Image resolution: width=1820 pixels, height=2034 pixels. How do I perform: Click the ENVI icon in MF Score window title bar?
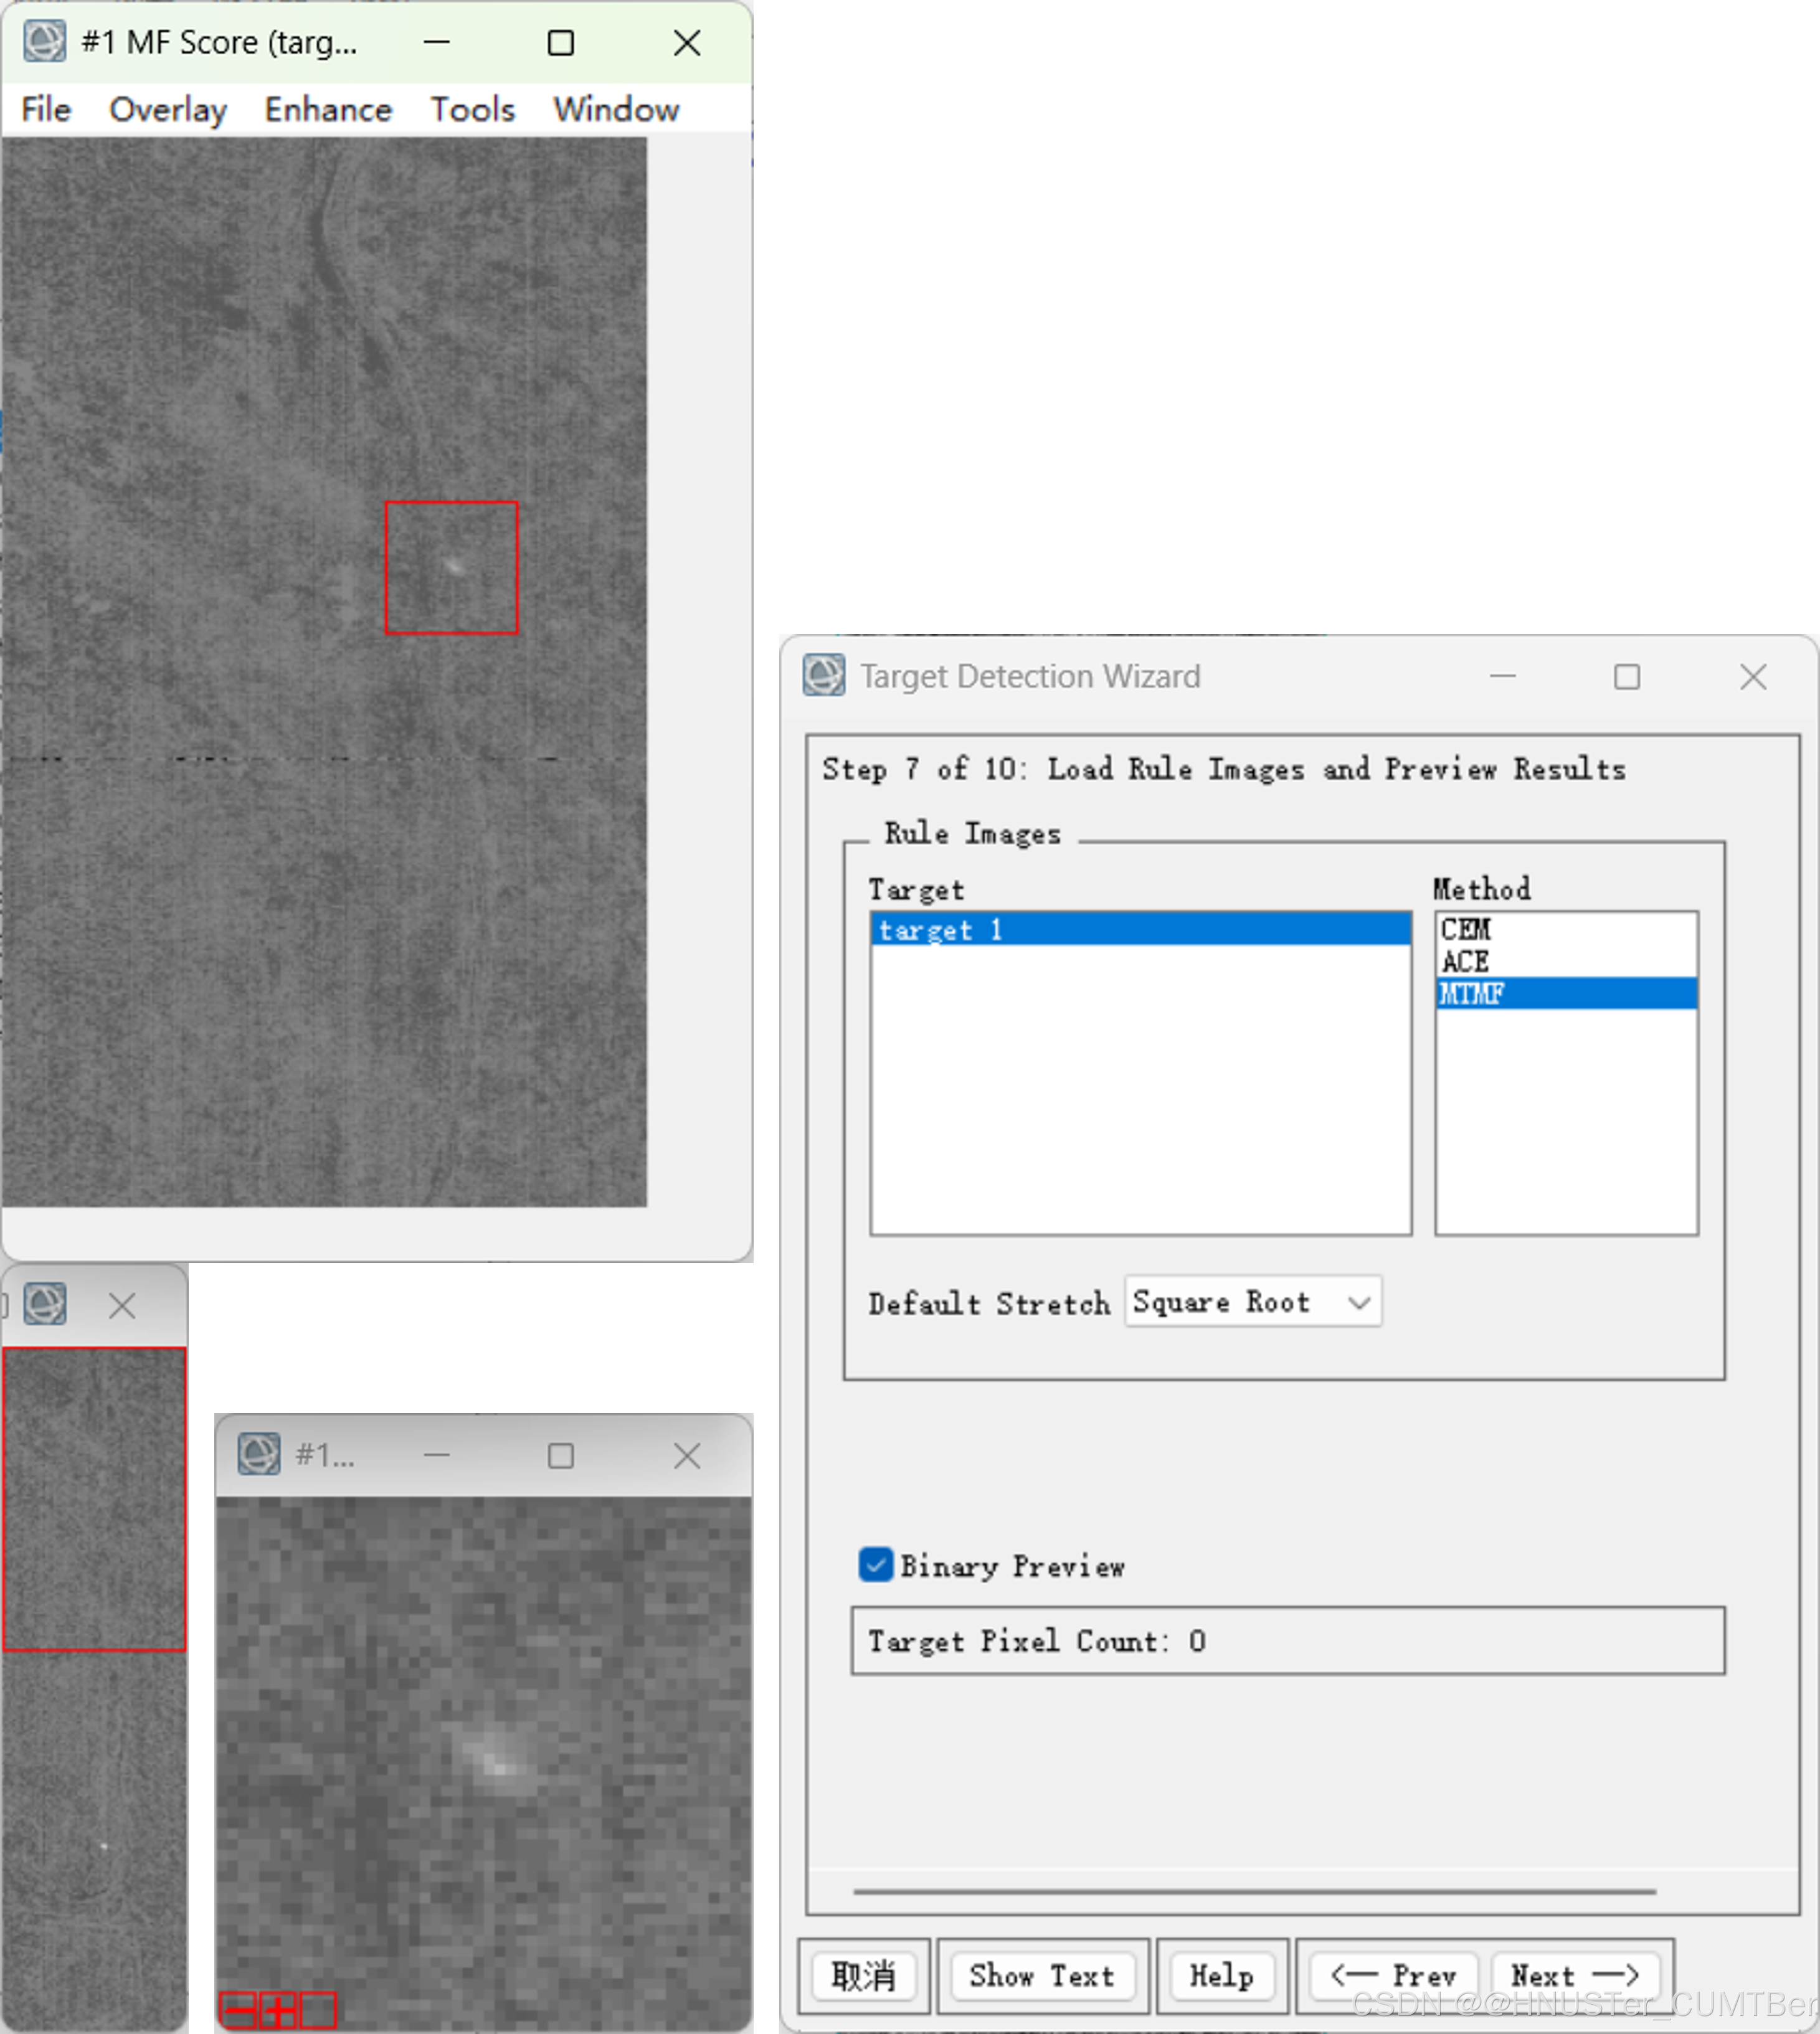[x=45, y=42]
